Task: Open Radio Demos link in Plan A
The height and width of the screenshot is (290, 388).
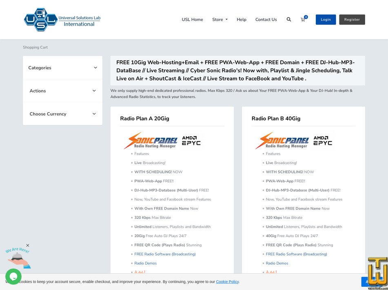Action: [146, 263]
